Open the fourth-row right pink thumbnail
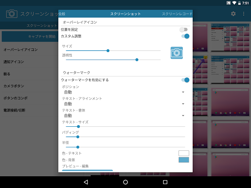Screen dimensions: 251x188 pyautogui.click(x=230, y=134)
